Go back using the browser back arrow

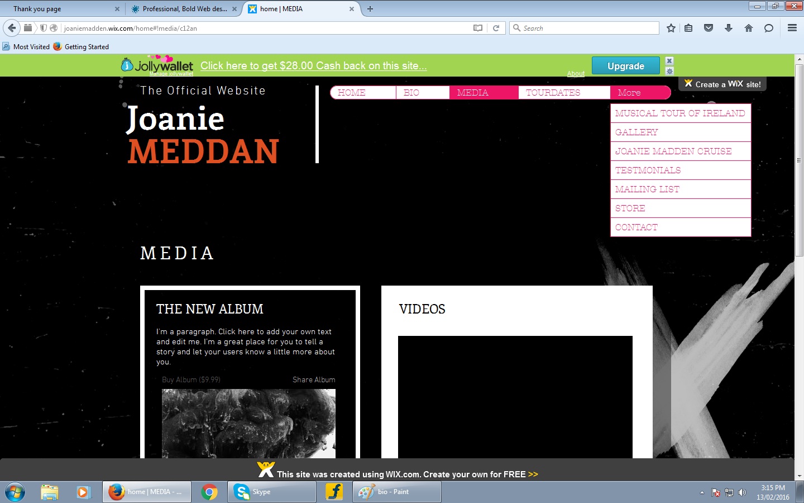point(12,28)
